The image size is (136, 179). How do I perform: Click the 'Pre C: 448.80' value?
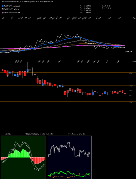(85, 12)
